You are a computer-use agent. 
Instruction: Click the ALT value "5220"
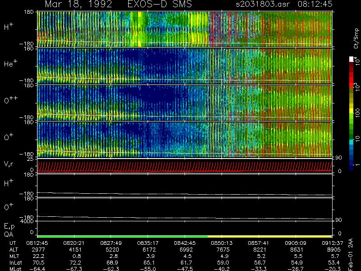[x=112, y=250]
